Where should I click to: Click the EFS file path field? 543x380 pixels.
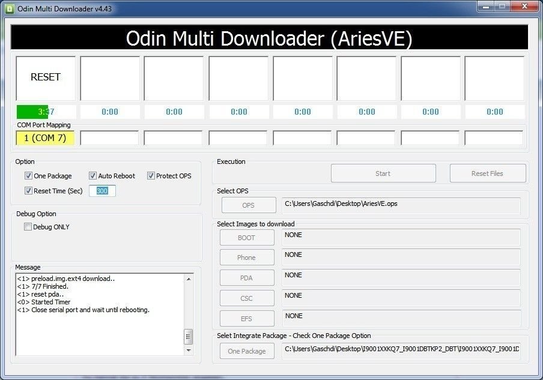[401, 318]
